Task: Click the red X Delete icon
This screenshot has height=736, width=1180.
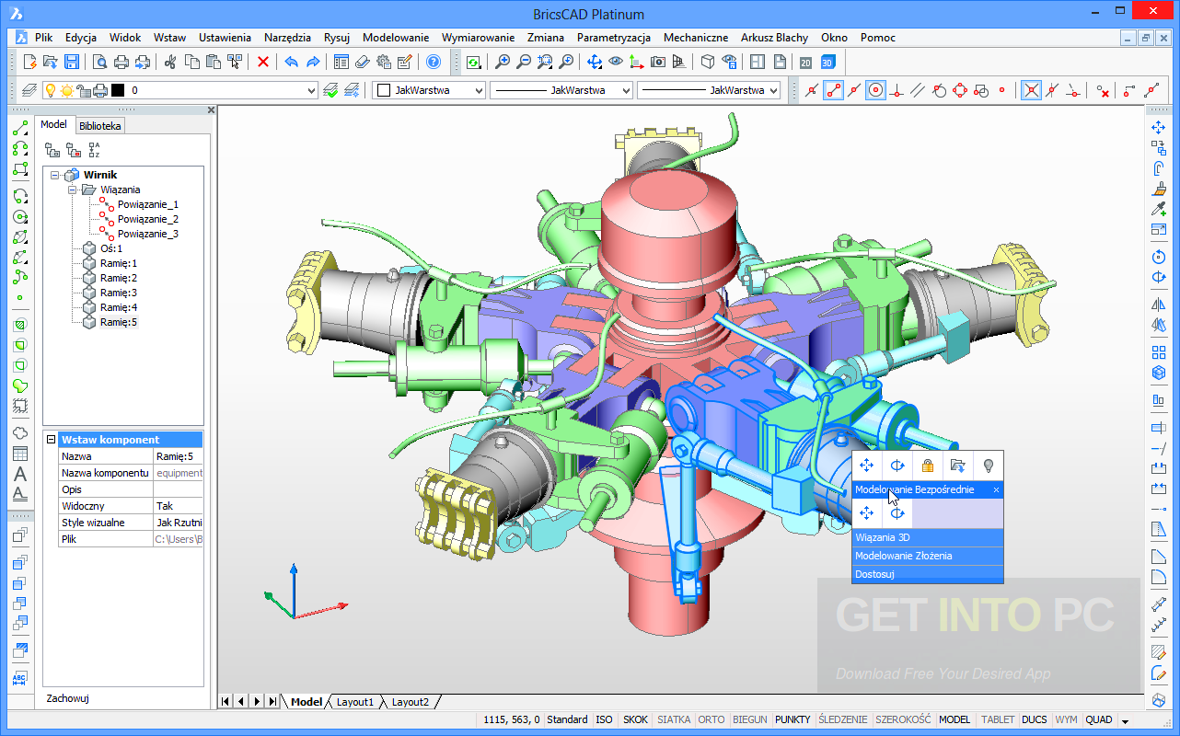Action: 263,62
